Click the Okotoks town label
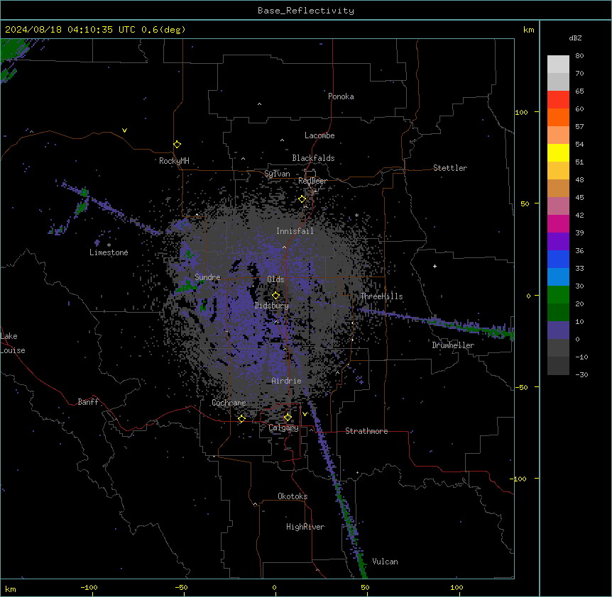The image size is (612, 597). (x=293, y=496)
